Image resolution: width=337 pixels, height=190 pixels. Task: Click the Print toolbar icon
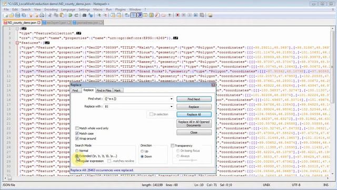pos(42,15)
